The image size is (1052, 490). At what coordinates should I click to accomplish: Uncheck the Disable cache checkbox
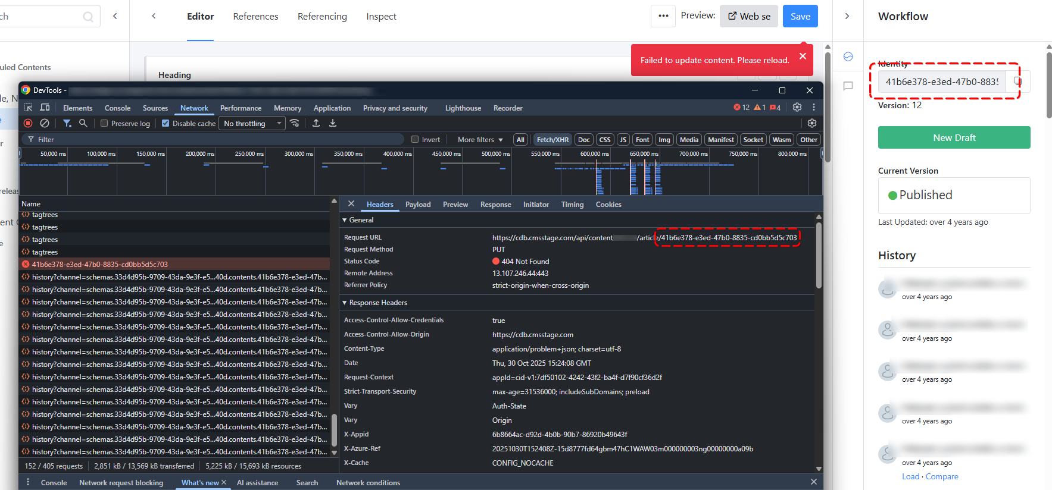166,124
